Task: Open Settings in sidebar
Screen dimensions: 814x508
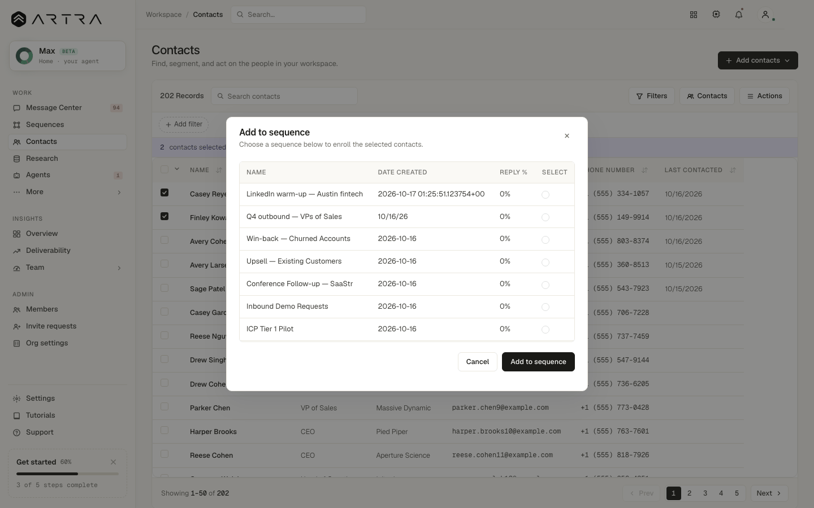Action: coord(68,398)
